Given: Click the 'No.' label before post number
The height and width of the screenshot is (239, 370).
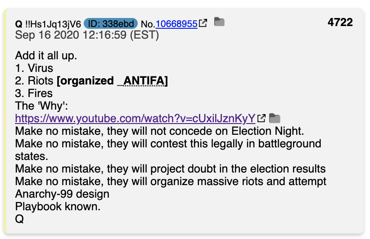Looking at the screenshot, I should tap(148, 24).
